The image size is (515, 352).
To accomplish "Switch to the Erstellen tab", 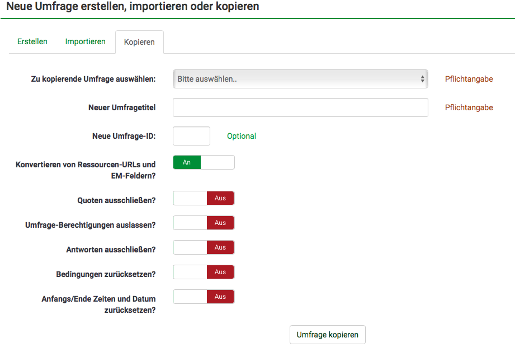I will (32, 41).
